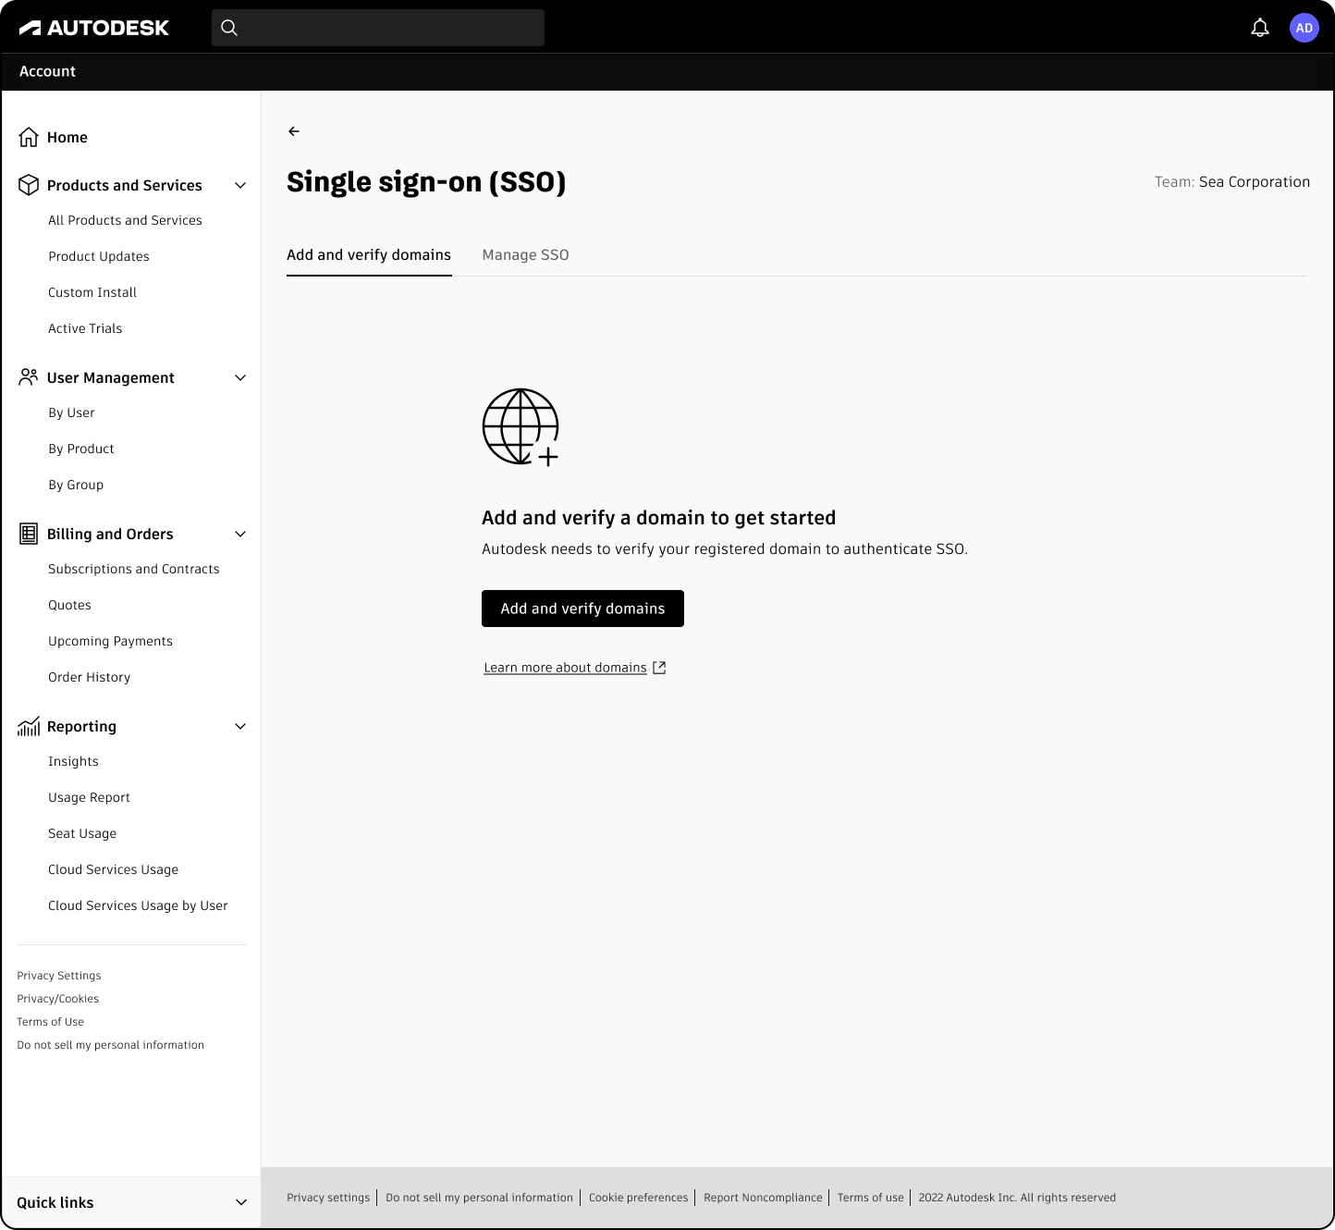Image resolution: width=1335 pixels, height=1230 pixels.
Task: Expand the Quick links chevron
Action: coord(241,1202)
